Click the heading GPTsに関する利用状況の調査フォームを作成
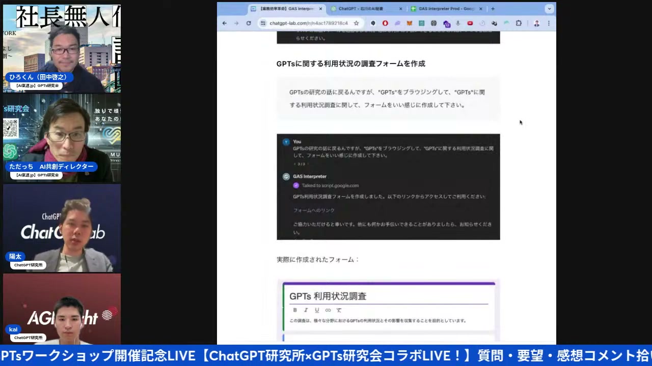 pos(350,64)
